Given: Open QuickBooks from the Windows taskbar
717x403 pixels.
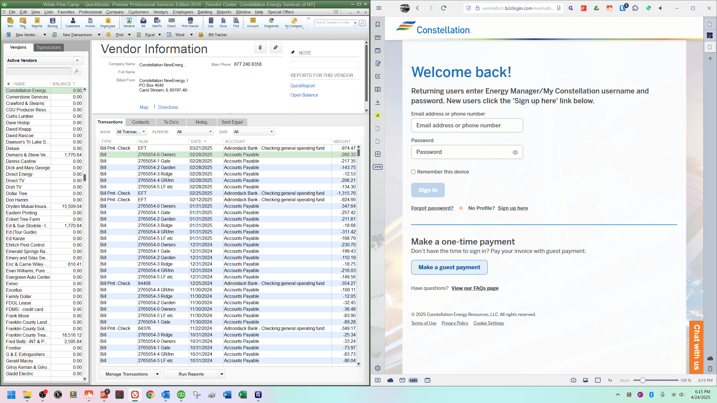Looking at the screenshot, I should coord(181,395).
